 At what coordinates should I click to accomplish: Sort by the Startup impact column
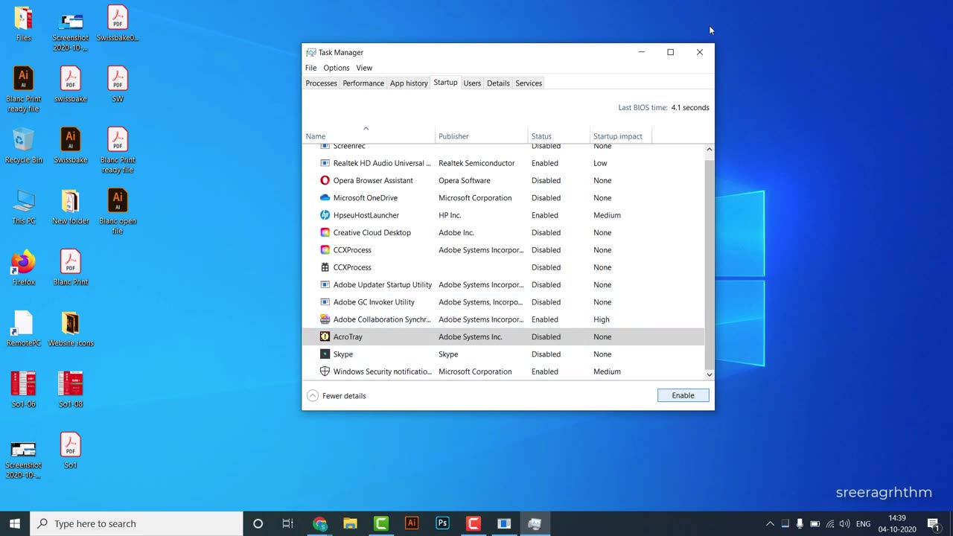point(621,136)
